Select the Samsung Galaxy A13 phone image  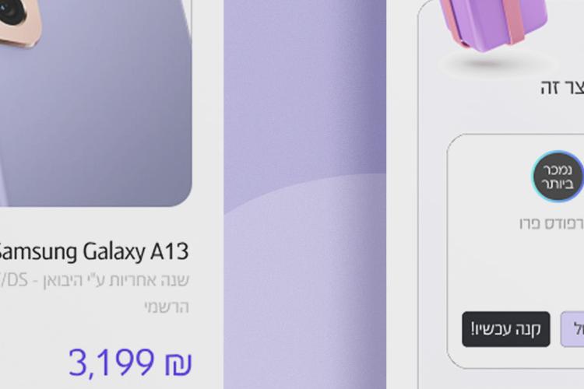click(96, 103)
